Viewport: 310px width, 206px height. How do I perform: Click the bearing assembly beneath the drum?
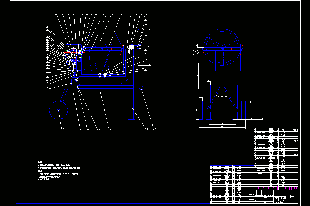click(x=102, y=75)
